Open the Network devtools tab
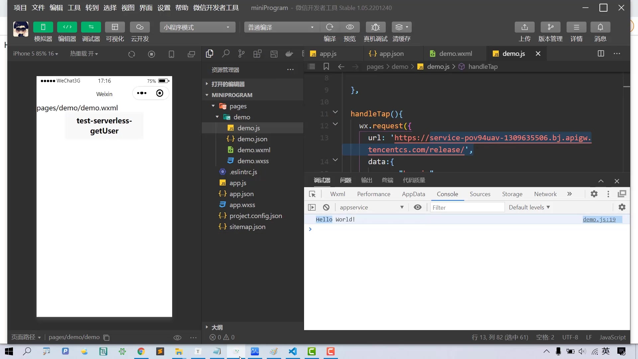This screenshot has height=359, width=638. (x=545, y=194)
